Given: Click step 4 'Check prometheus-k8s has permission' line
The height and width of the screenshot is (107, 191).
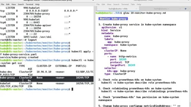Looking at the screenshot, I should click(x=139, y=99).
